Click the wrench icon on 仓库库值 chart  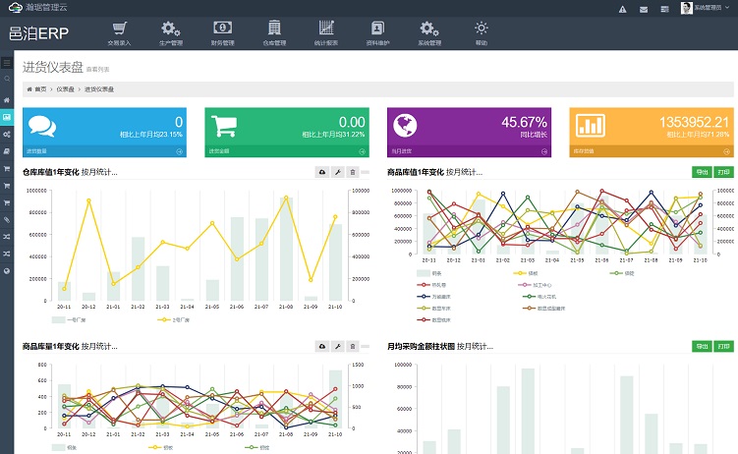click(x=337, y=172)
